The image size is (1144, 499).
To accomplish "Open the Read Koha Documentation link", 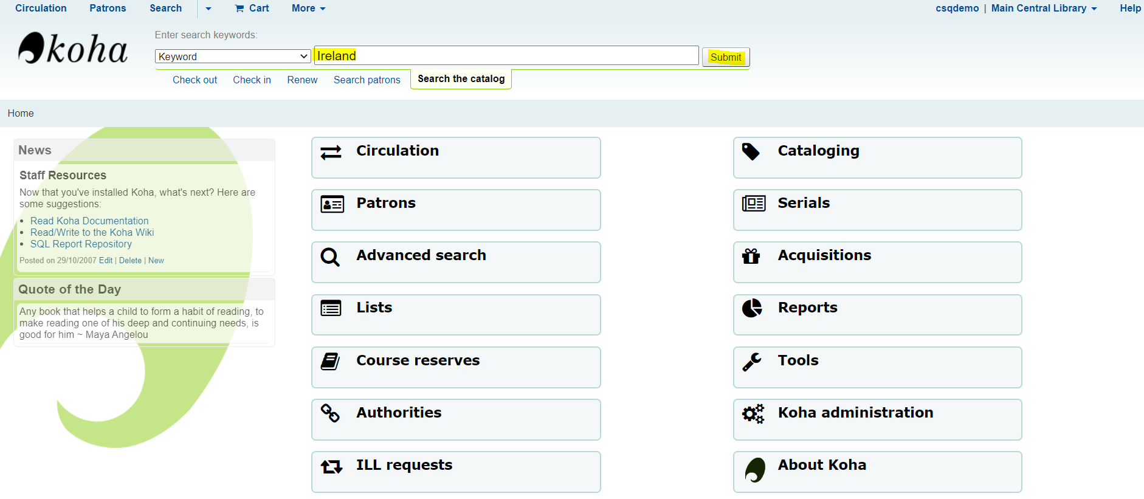I will pyautogui.click(x=89, y=221).
